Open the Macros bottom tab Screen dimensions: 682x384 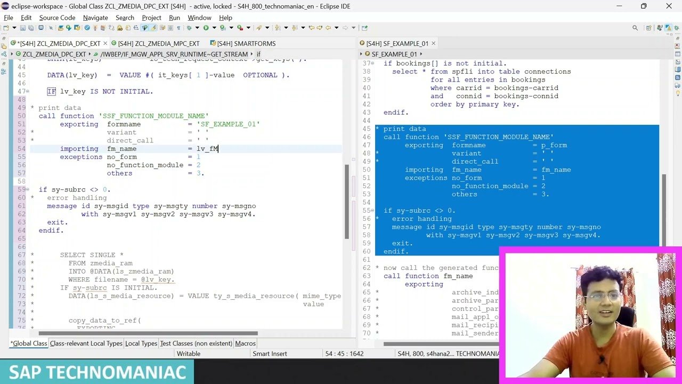tap(245, 343)
